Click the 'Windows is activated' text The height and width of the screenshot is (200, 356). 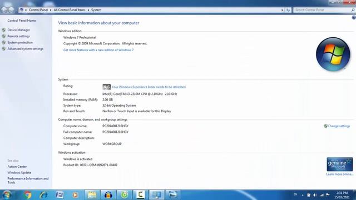point(78,159)
